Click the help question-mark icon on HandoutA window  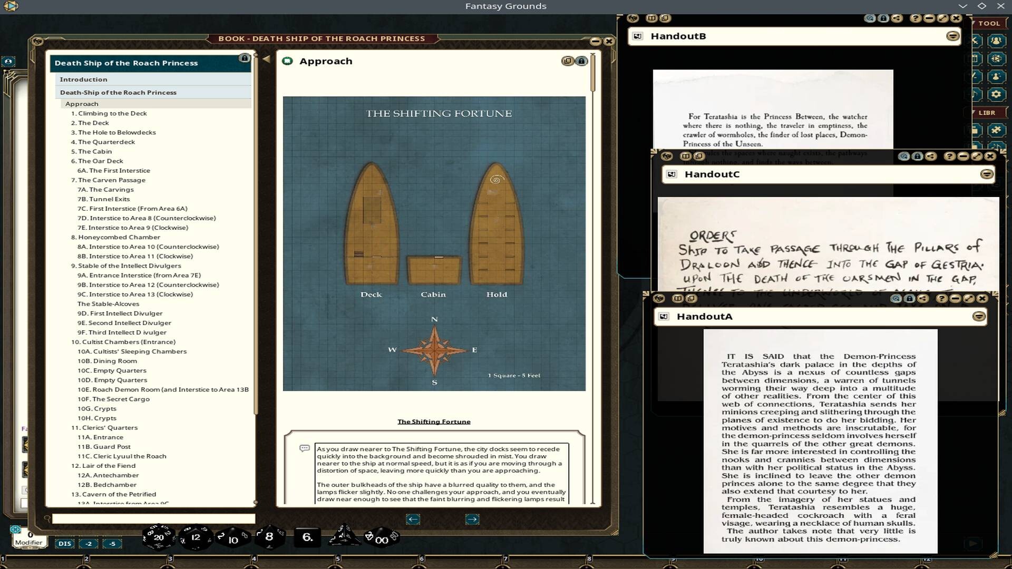pos(941,299)
